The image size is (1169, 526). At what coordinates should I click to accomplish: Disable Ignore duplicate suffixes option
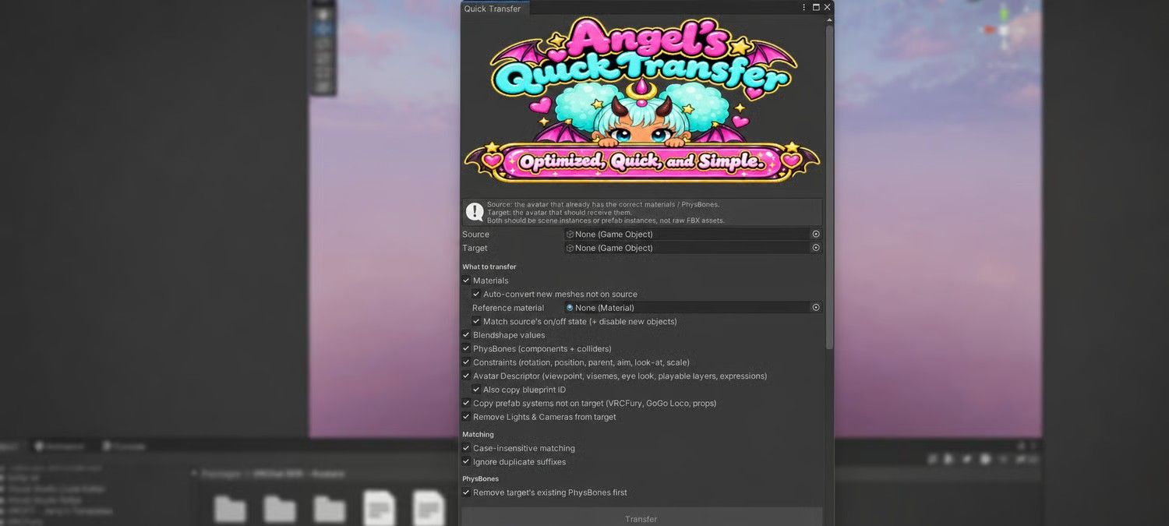(466, 461)
